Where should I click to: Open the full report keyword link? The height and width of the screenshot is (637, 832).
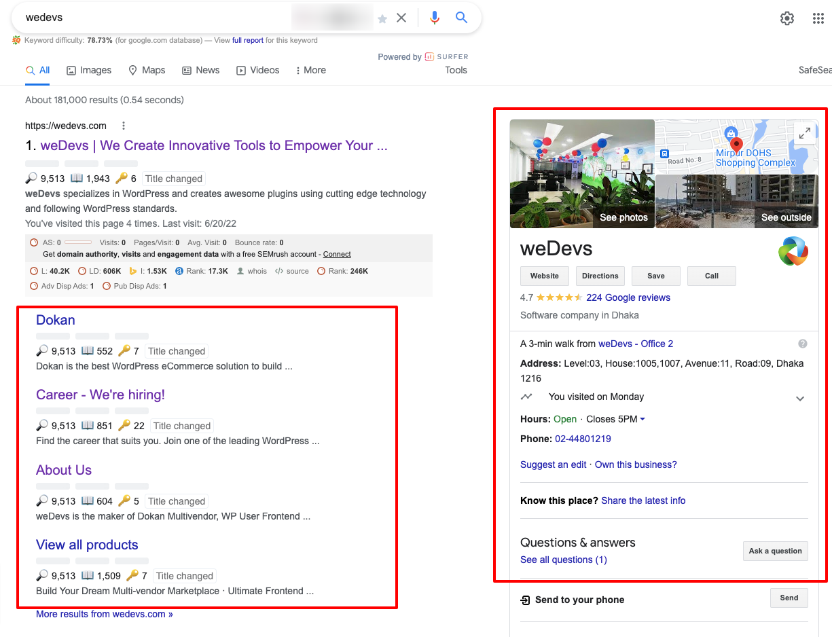click(x=247, y=40)
